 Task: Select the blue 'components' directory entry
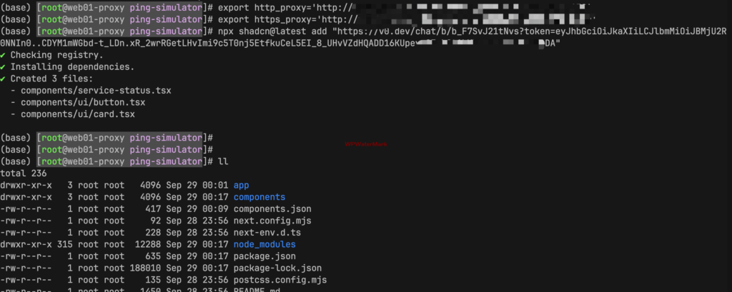(x=259, y=197)
